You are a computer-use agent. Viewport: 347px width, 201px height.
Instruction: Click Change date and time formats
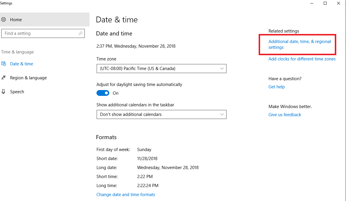coord(126,195)
